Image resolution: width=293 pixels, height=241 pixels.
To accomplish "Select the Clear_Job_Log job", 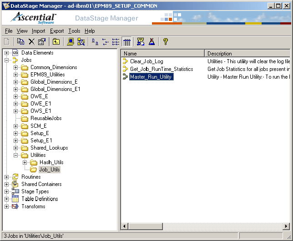I will 146,61.
